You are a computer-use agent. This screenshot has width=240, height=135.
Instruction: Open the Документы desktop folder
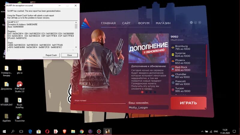tap(6, 86)
